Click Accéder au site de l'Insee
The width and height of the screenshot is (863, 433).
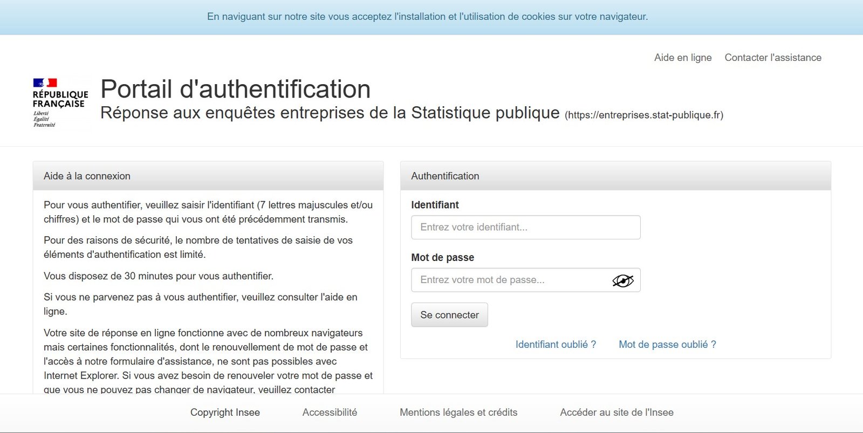click(617, 412)
